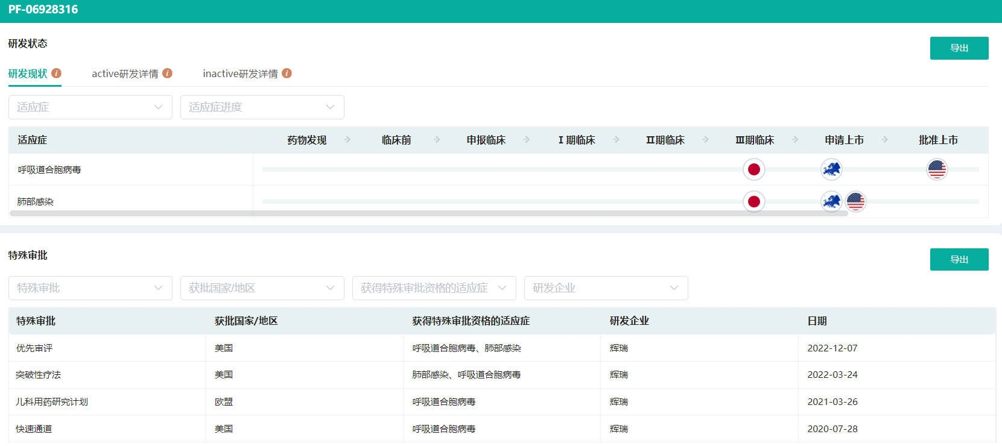Click EU flag in 肺部感染 row
Screen dimensions: 1002x446
831,201
